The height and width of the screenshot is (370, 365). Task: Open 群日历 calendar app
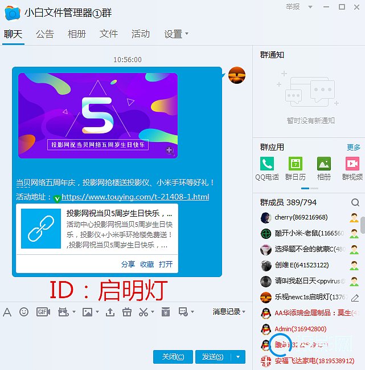tap(296, 168)
